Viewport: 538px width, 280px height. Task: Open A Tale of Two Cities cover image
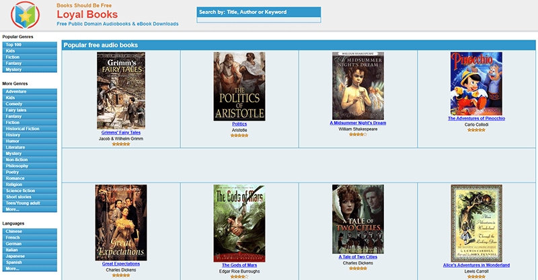358,219
